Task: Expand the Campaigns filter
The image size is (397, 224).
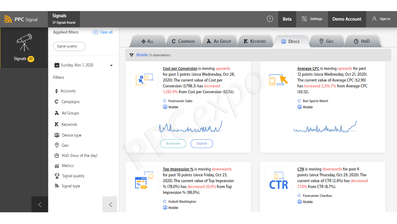Action: click(x=71, y=102)
